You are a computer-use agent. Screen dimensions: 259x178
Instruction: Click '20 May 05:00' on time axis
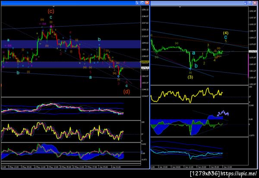65,167
